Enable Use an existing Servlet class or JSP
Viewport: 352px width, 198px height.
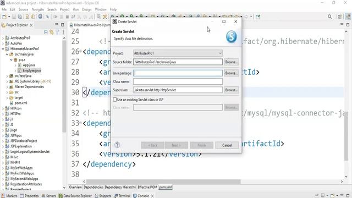115,100
